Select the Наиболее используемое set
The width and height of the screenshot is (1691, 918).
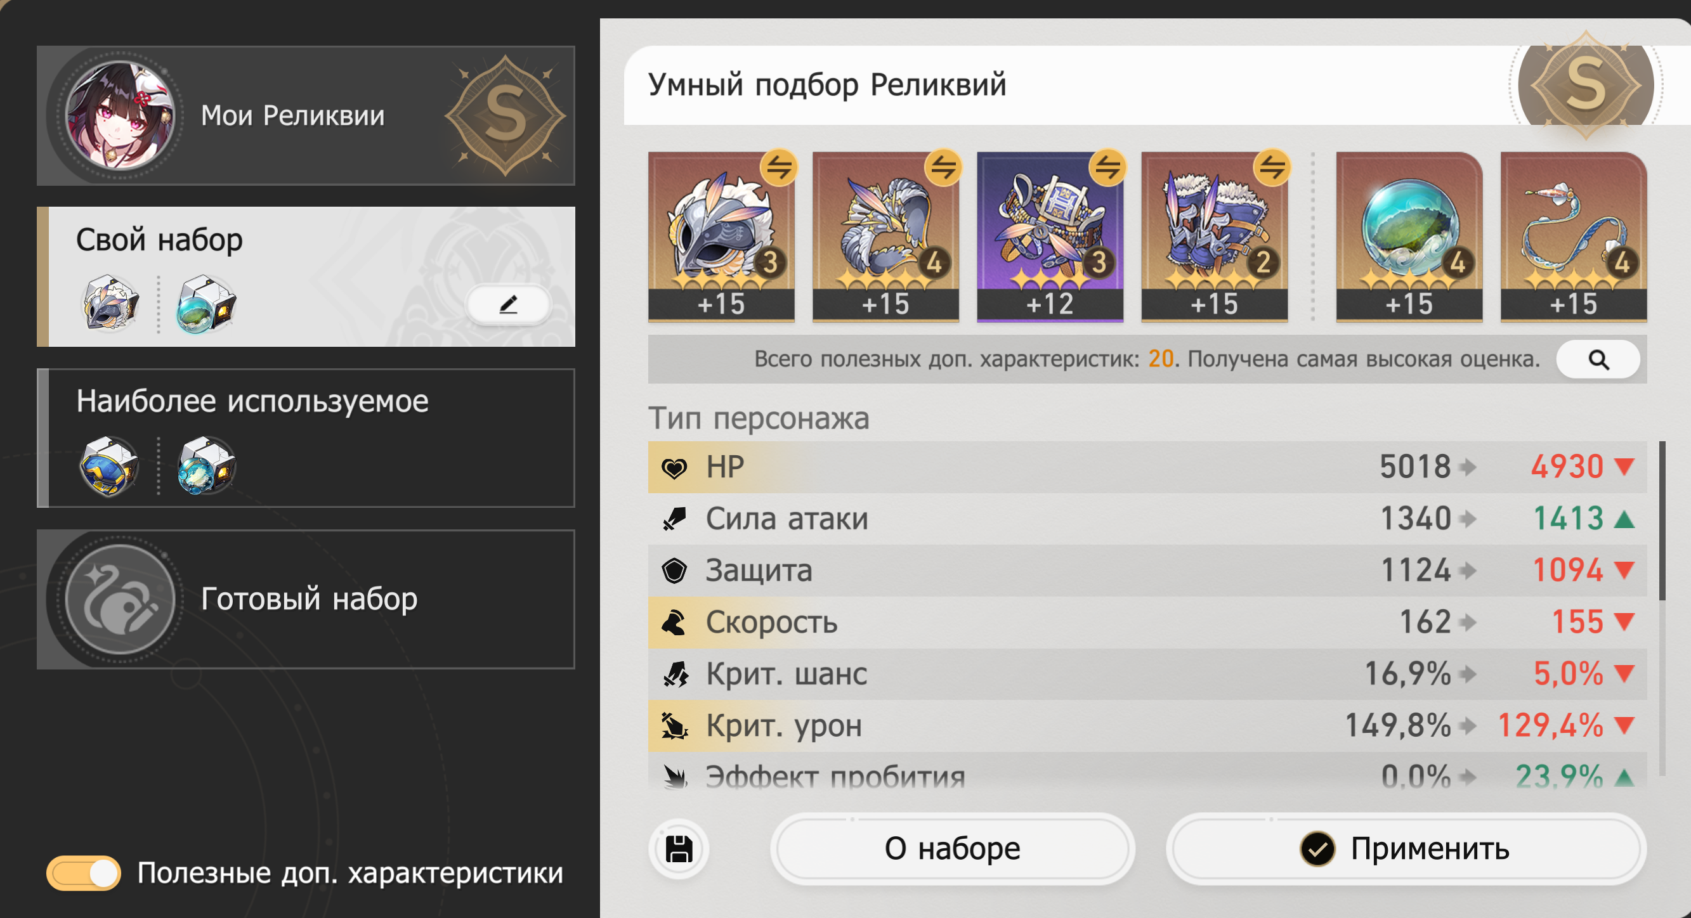(306, 438)
